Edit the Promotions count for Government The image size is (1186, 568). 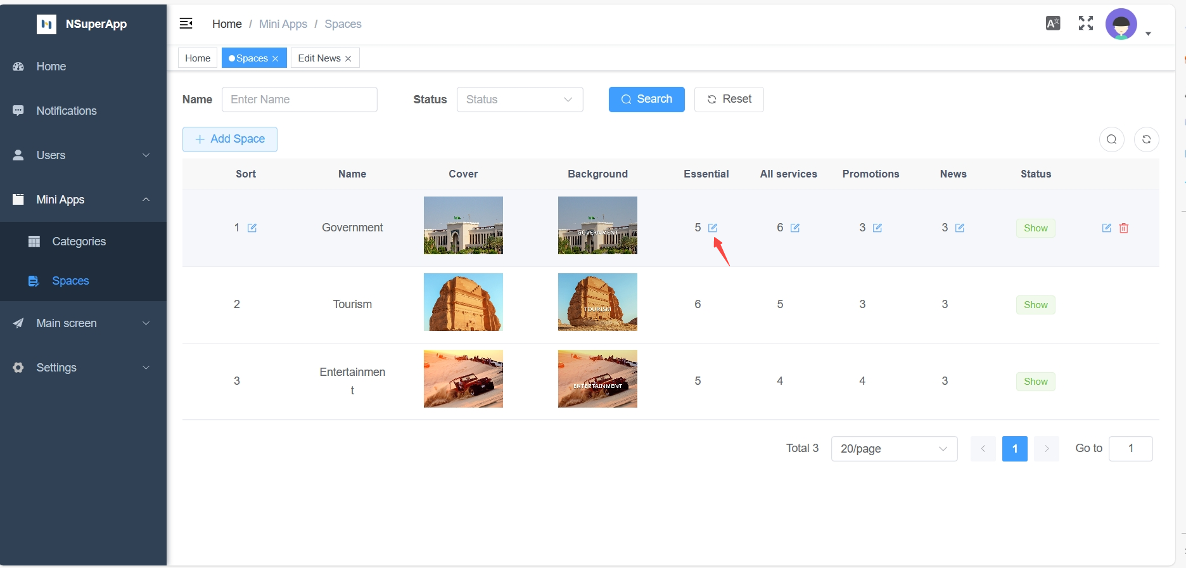[x=877, y=228]
